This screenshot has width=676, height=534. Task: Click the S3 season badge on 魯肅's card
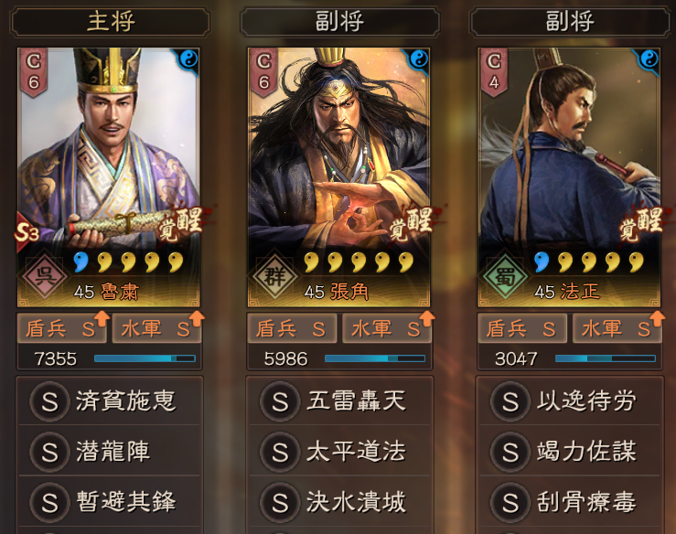[27, 232]
